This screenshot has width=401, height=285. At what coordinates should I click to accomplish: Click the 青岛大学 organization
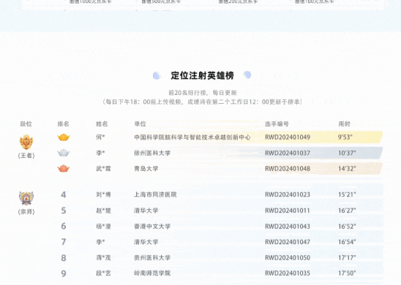146,169
